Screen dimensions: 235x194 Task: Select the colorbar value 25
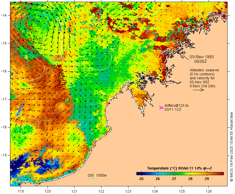141,179
